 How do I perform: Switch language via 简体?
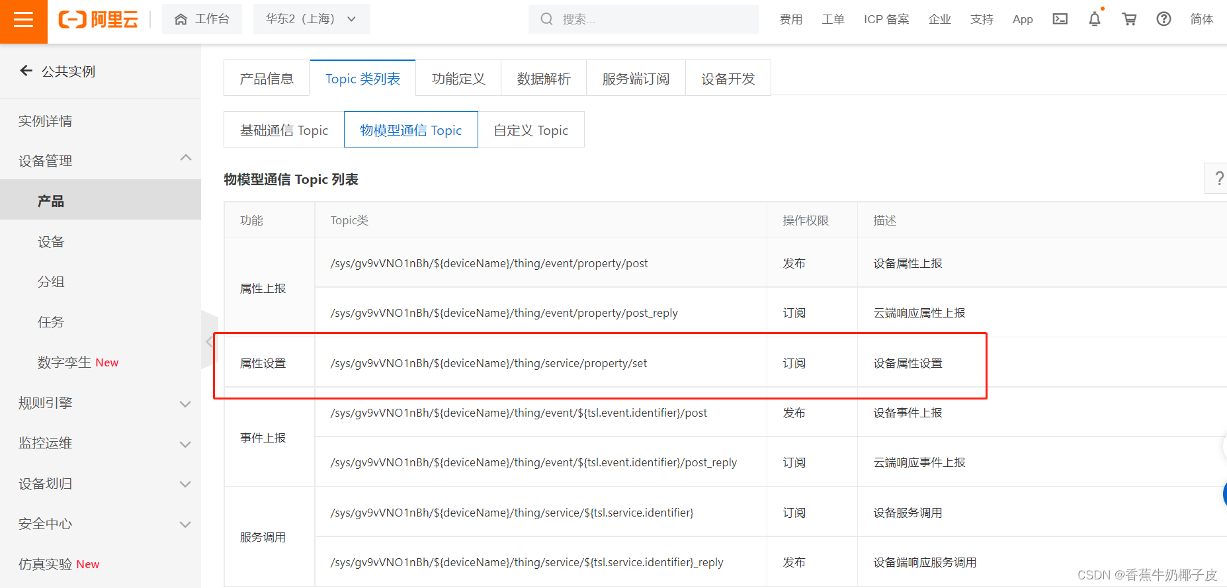[x=1202, y=19]
